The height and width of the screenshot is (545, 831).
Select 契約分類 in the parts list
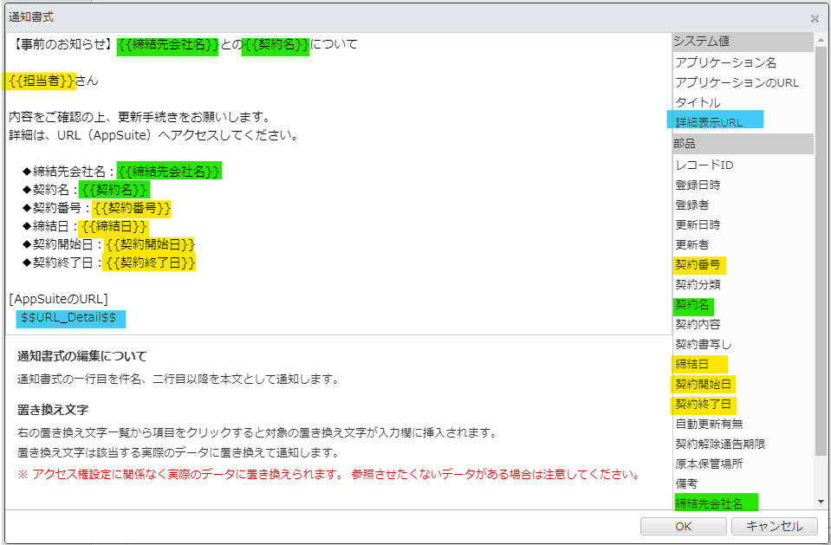698,284
